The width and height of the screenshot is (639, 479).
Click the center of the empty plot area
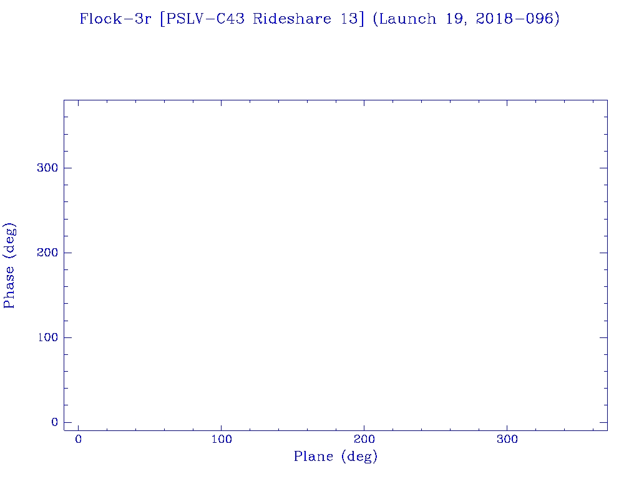click(x=335, y=265)
